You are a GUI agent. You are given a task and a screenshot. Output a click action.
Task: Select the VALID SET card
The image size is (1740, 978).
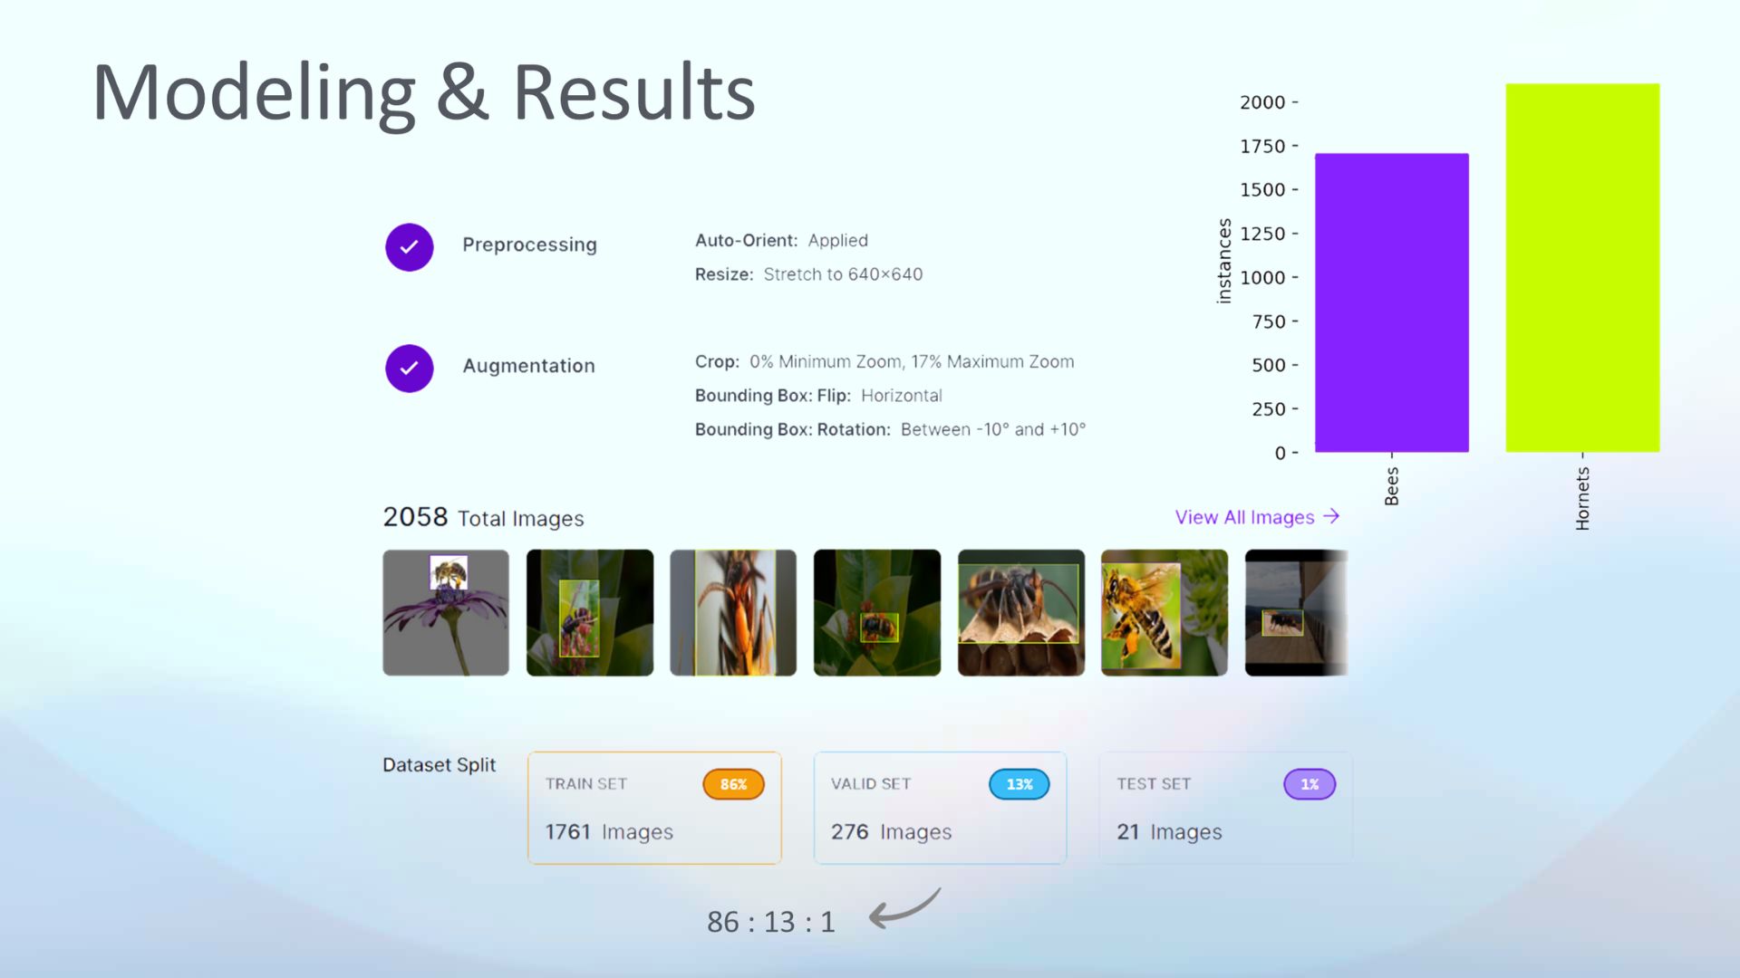(940, 808)
